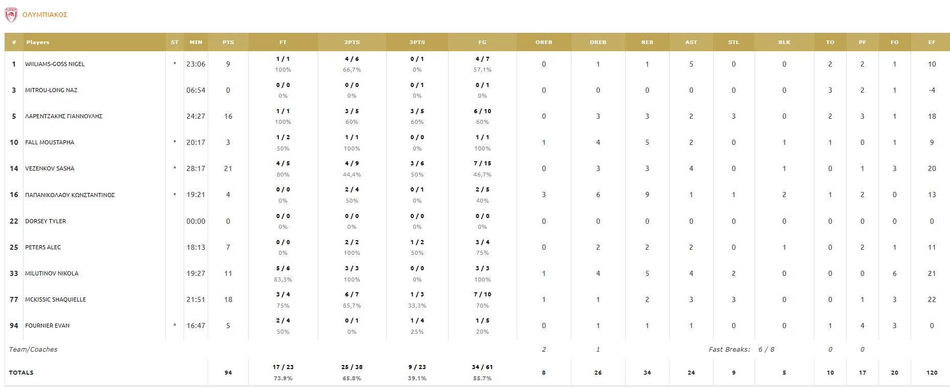Click the TOTALS row label

[21, 373]
